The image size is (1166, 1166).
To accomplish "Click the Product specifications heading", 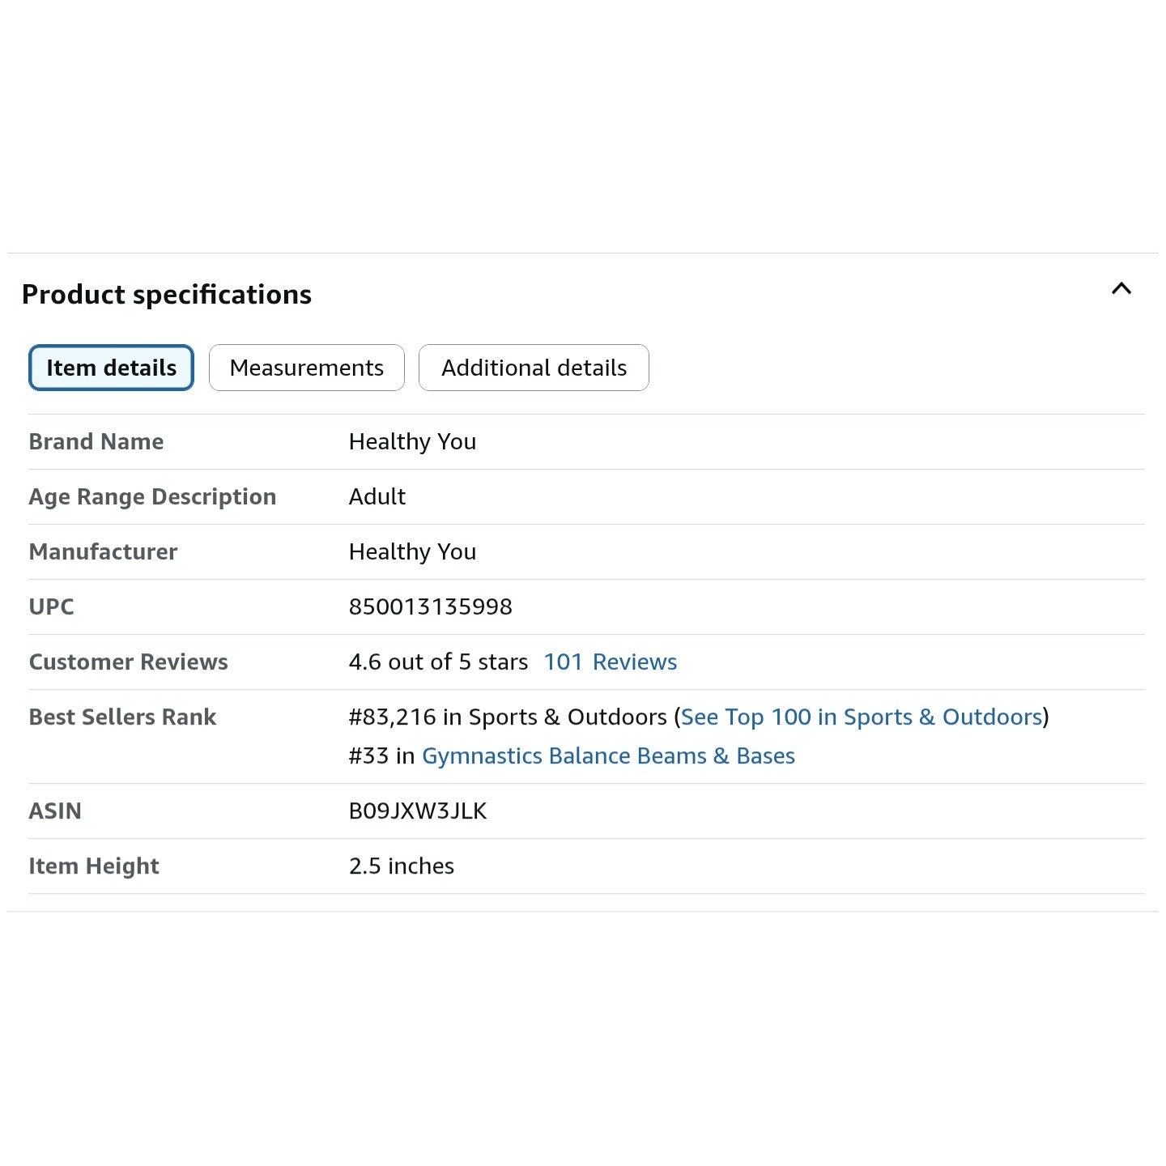I will (167, 294).
